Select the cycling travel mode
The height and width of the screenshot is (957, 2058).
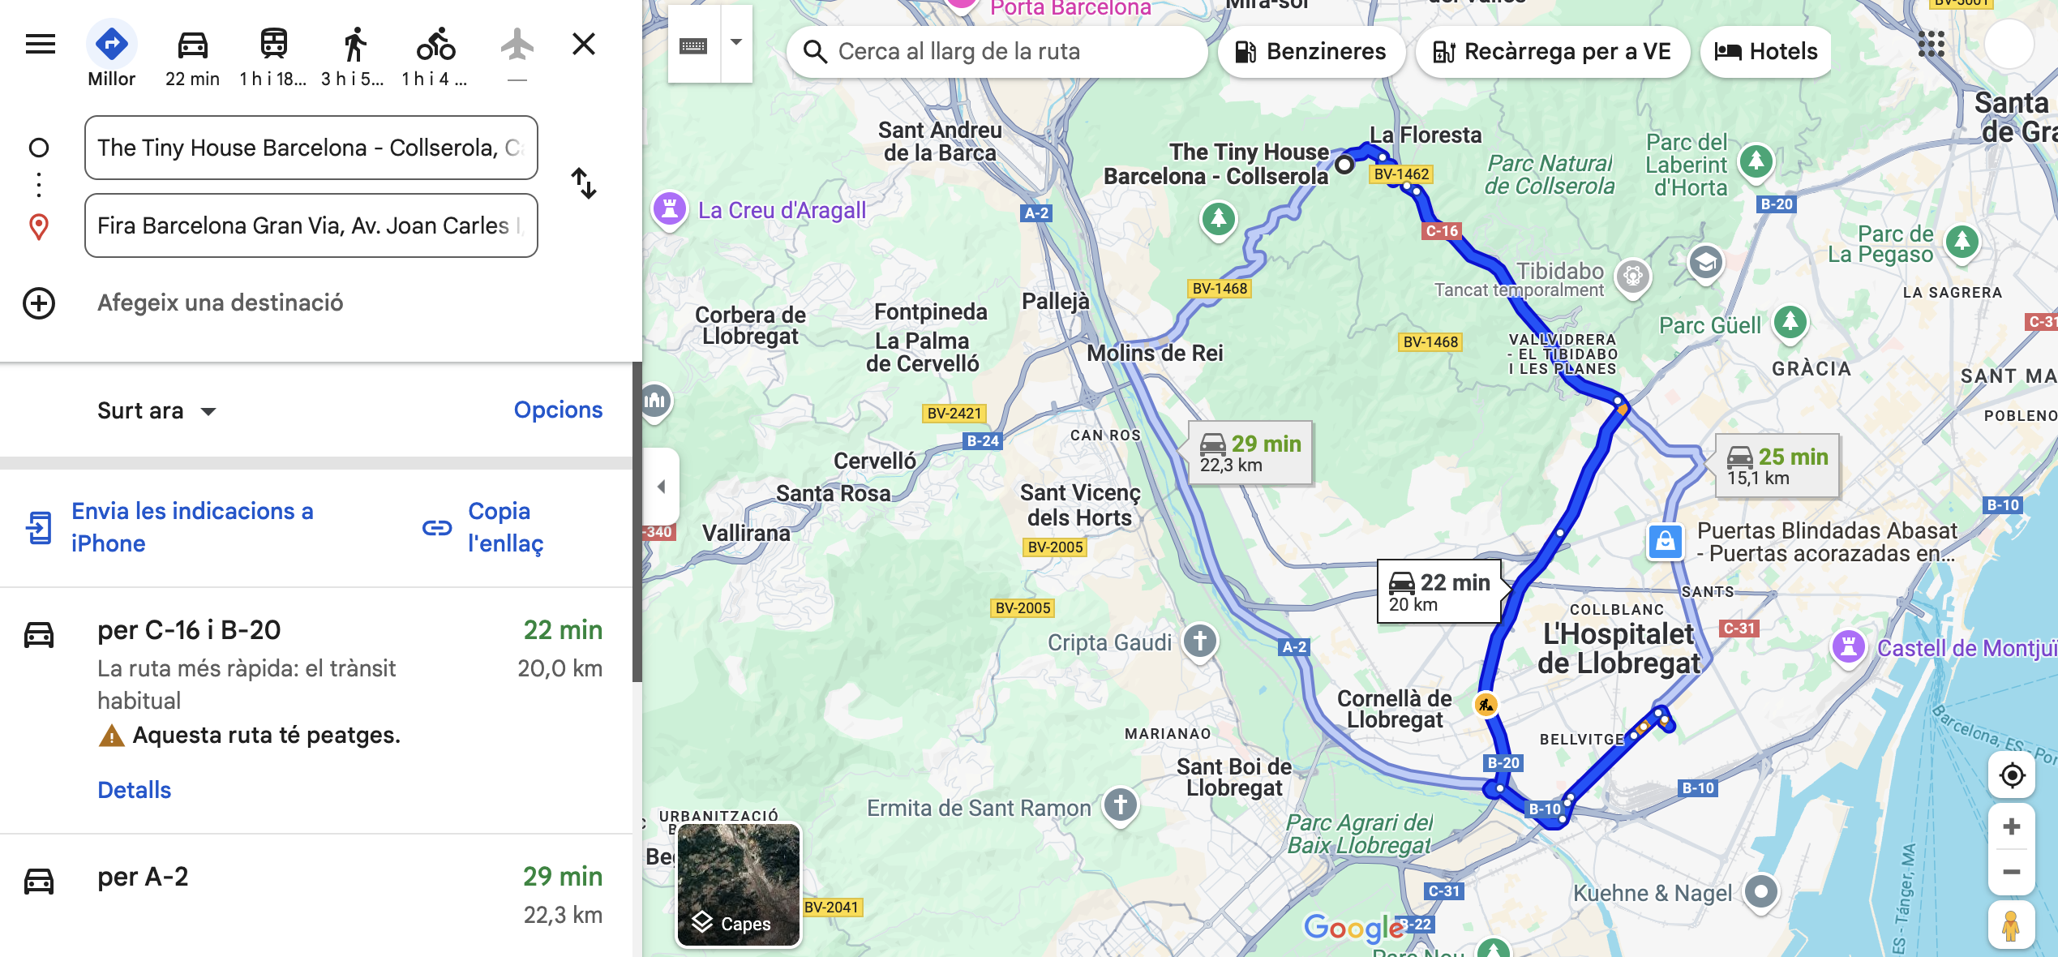[x=435, y=55]
